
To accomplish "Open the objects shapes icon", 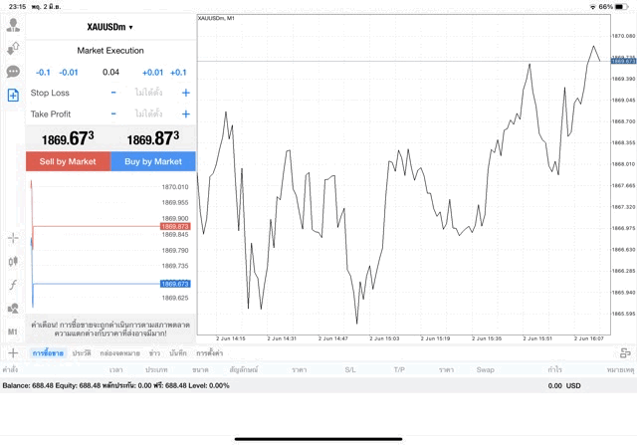I will point(13,308).
